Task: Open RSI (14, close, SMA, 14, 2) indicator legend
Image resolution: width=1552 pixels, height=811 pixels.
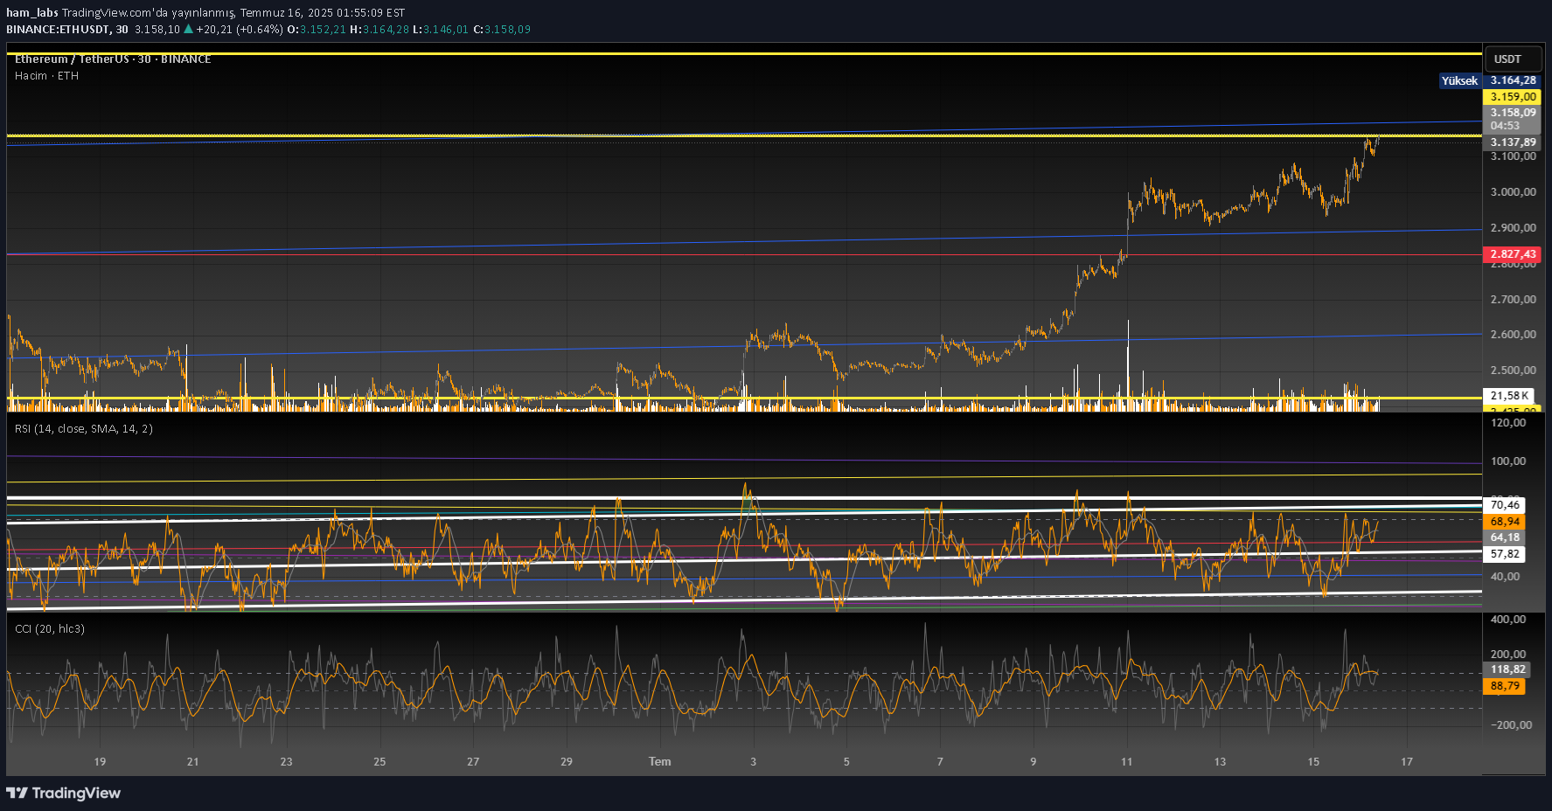Action: point(84,429)
